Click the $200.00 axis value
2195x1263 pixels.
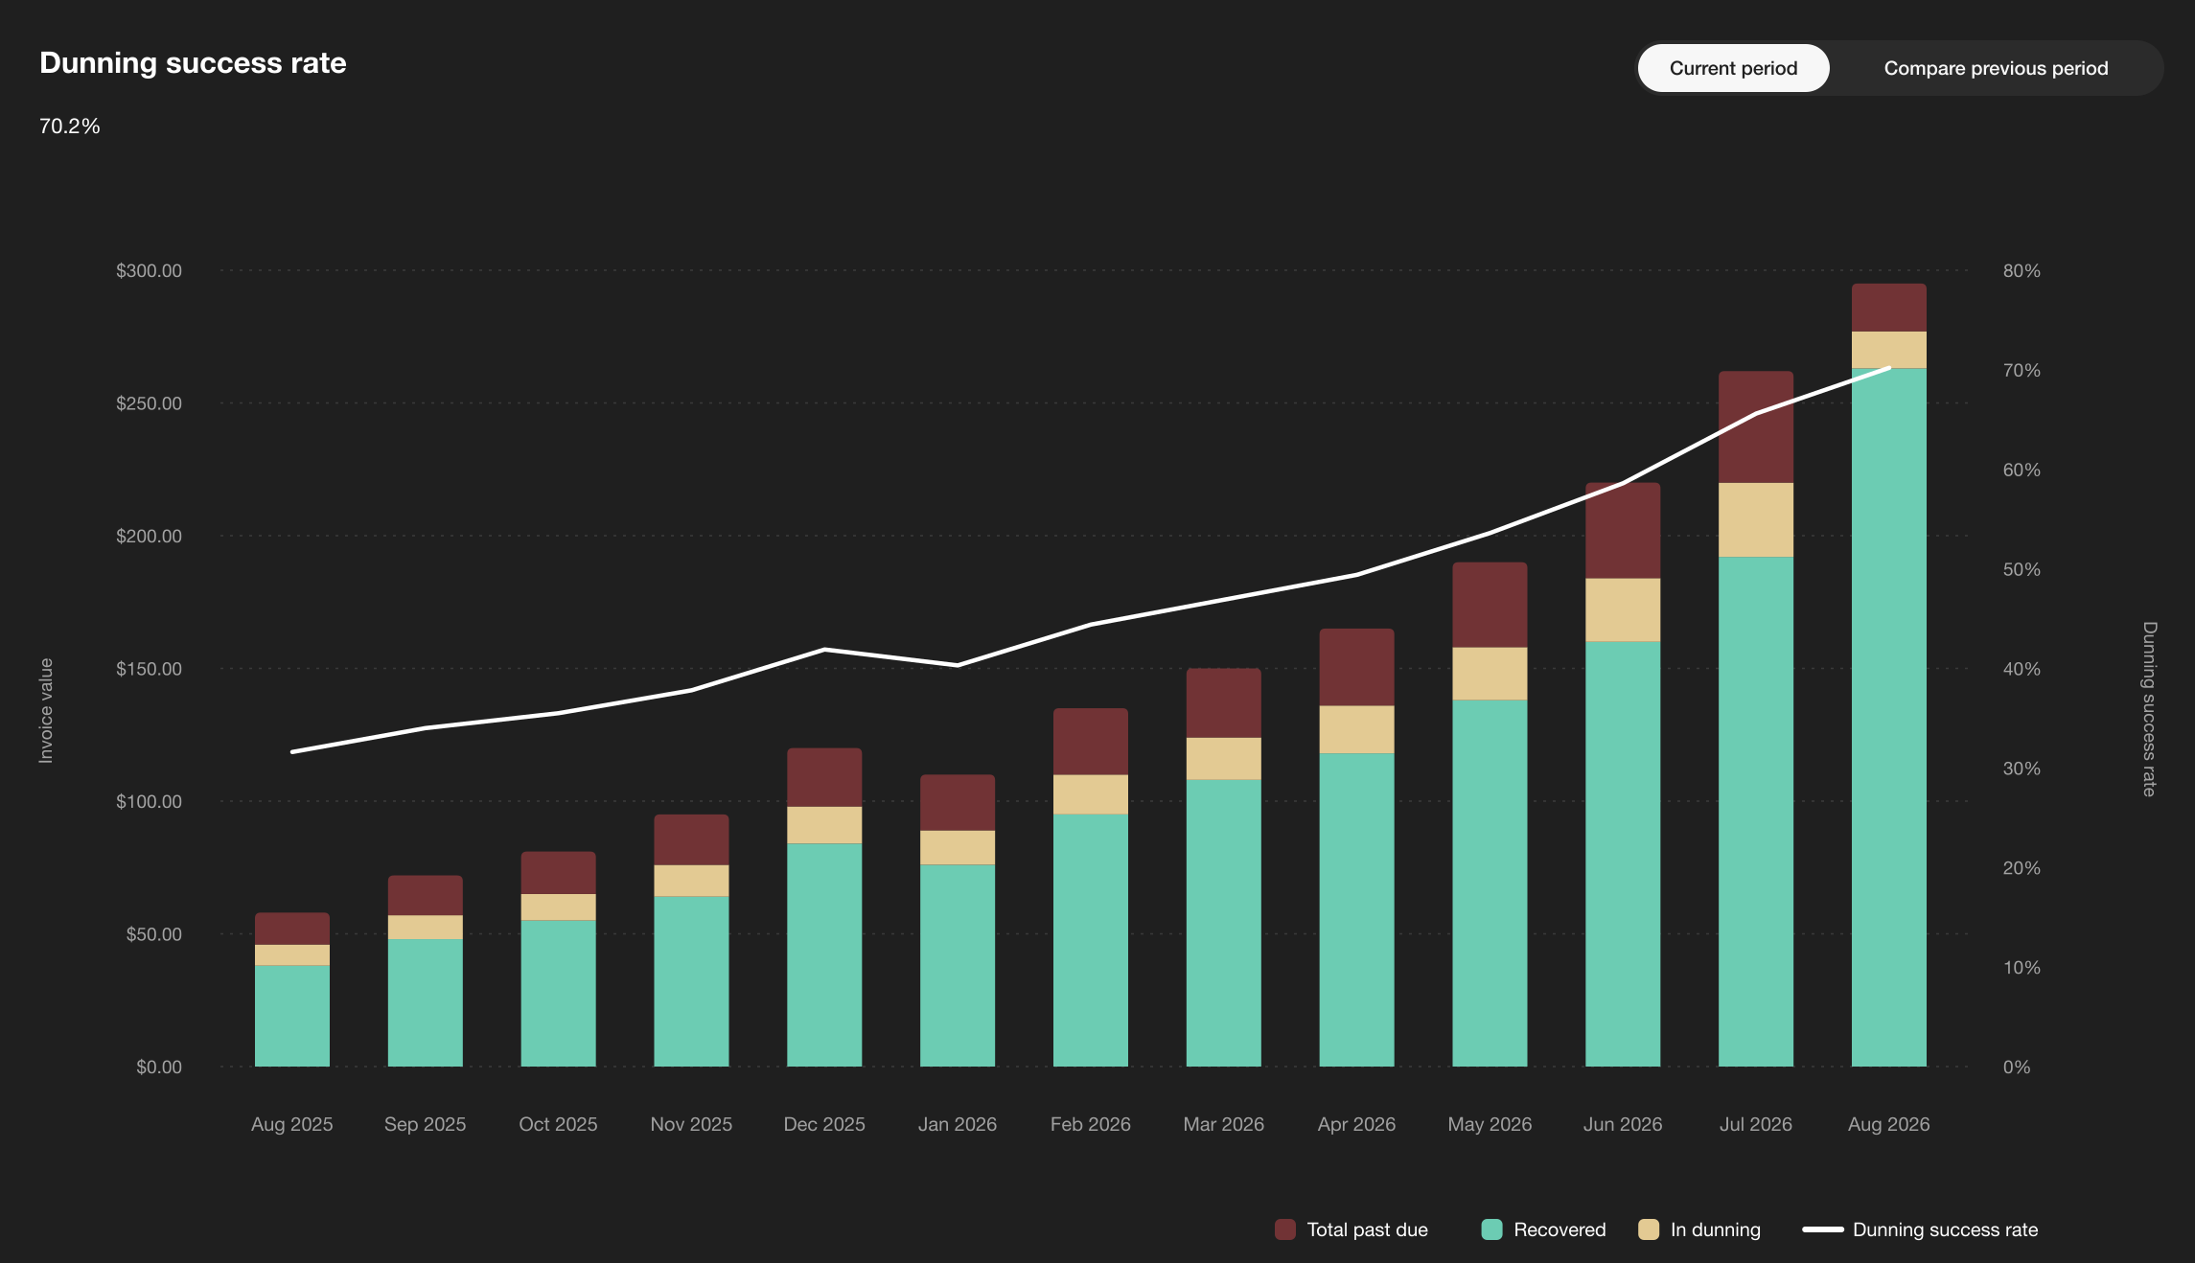pyautogui.click(x=149, y=536)
